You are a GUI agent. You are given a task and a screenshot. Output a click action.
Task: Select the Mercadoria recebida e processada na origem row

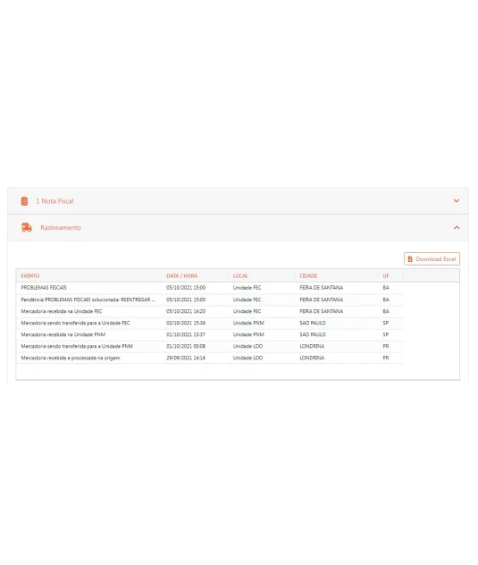pyautogui.click(x=210, y=358)
